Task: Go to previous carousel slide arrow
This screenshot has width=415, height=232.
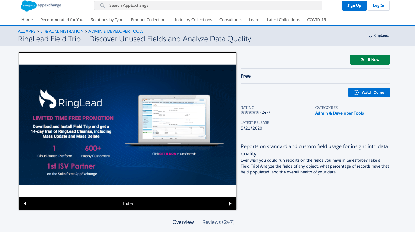Action: (25, 204)
